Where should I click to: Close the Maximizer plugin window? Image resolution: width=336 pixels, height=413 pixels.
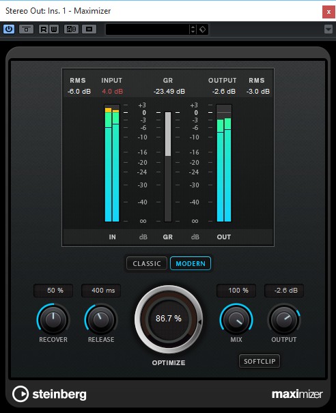click(x=328, y=12)
